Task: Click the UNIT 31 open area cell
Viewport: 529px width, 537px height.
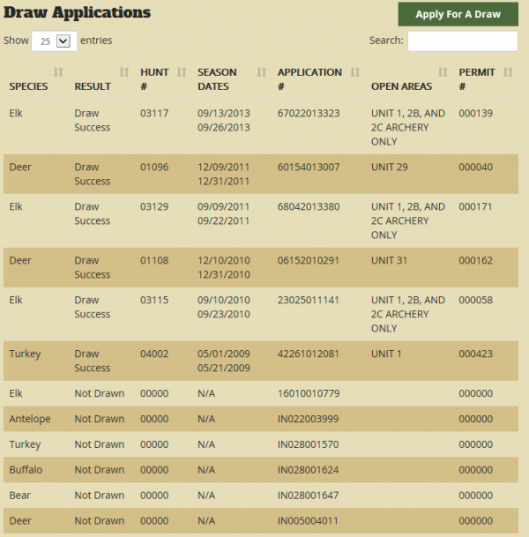Action: (x=391, y=260)
